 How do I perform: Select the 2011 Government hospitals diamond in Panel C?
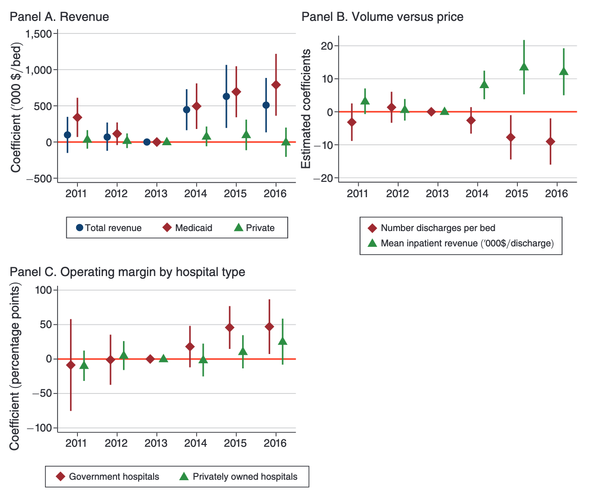coord(71,365)
